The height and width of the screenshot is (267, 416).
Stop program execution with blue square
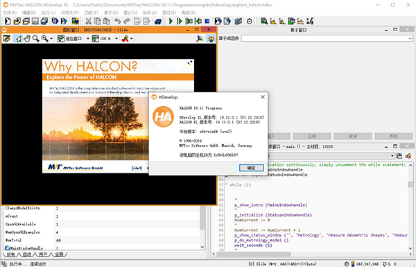(207, 21)
